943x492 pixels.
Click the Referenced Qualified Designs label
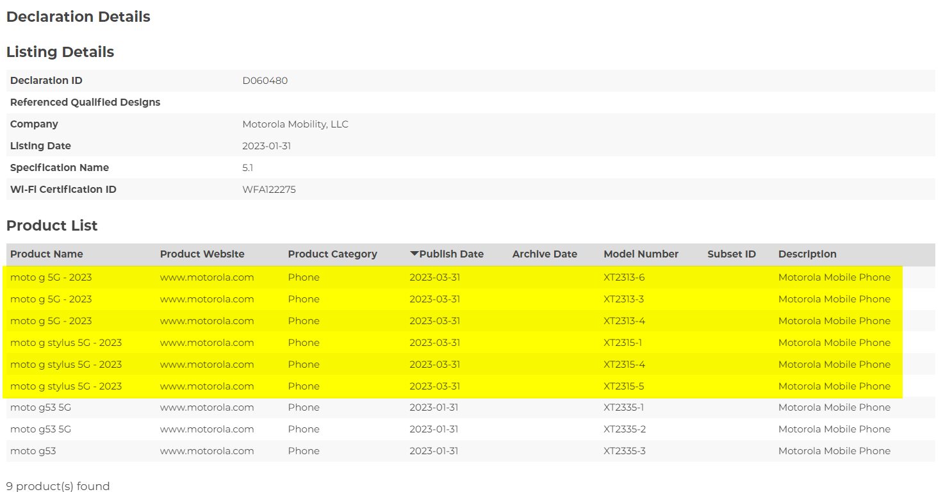pos(85,102)
